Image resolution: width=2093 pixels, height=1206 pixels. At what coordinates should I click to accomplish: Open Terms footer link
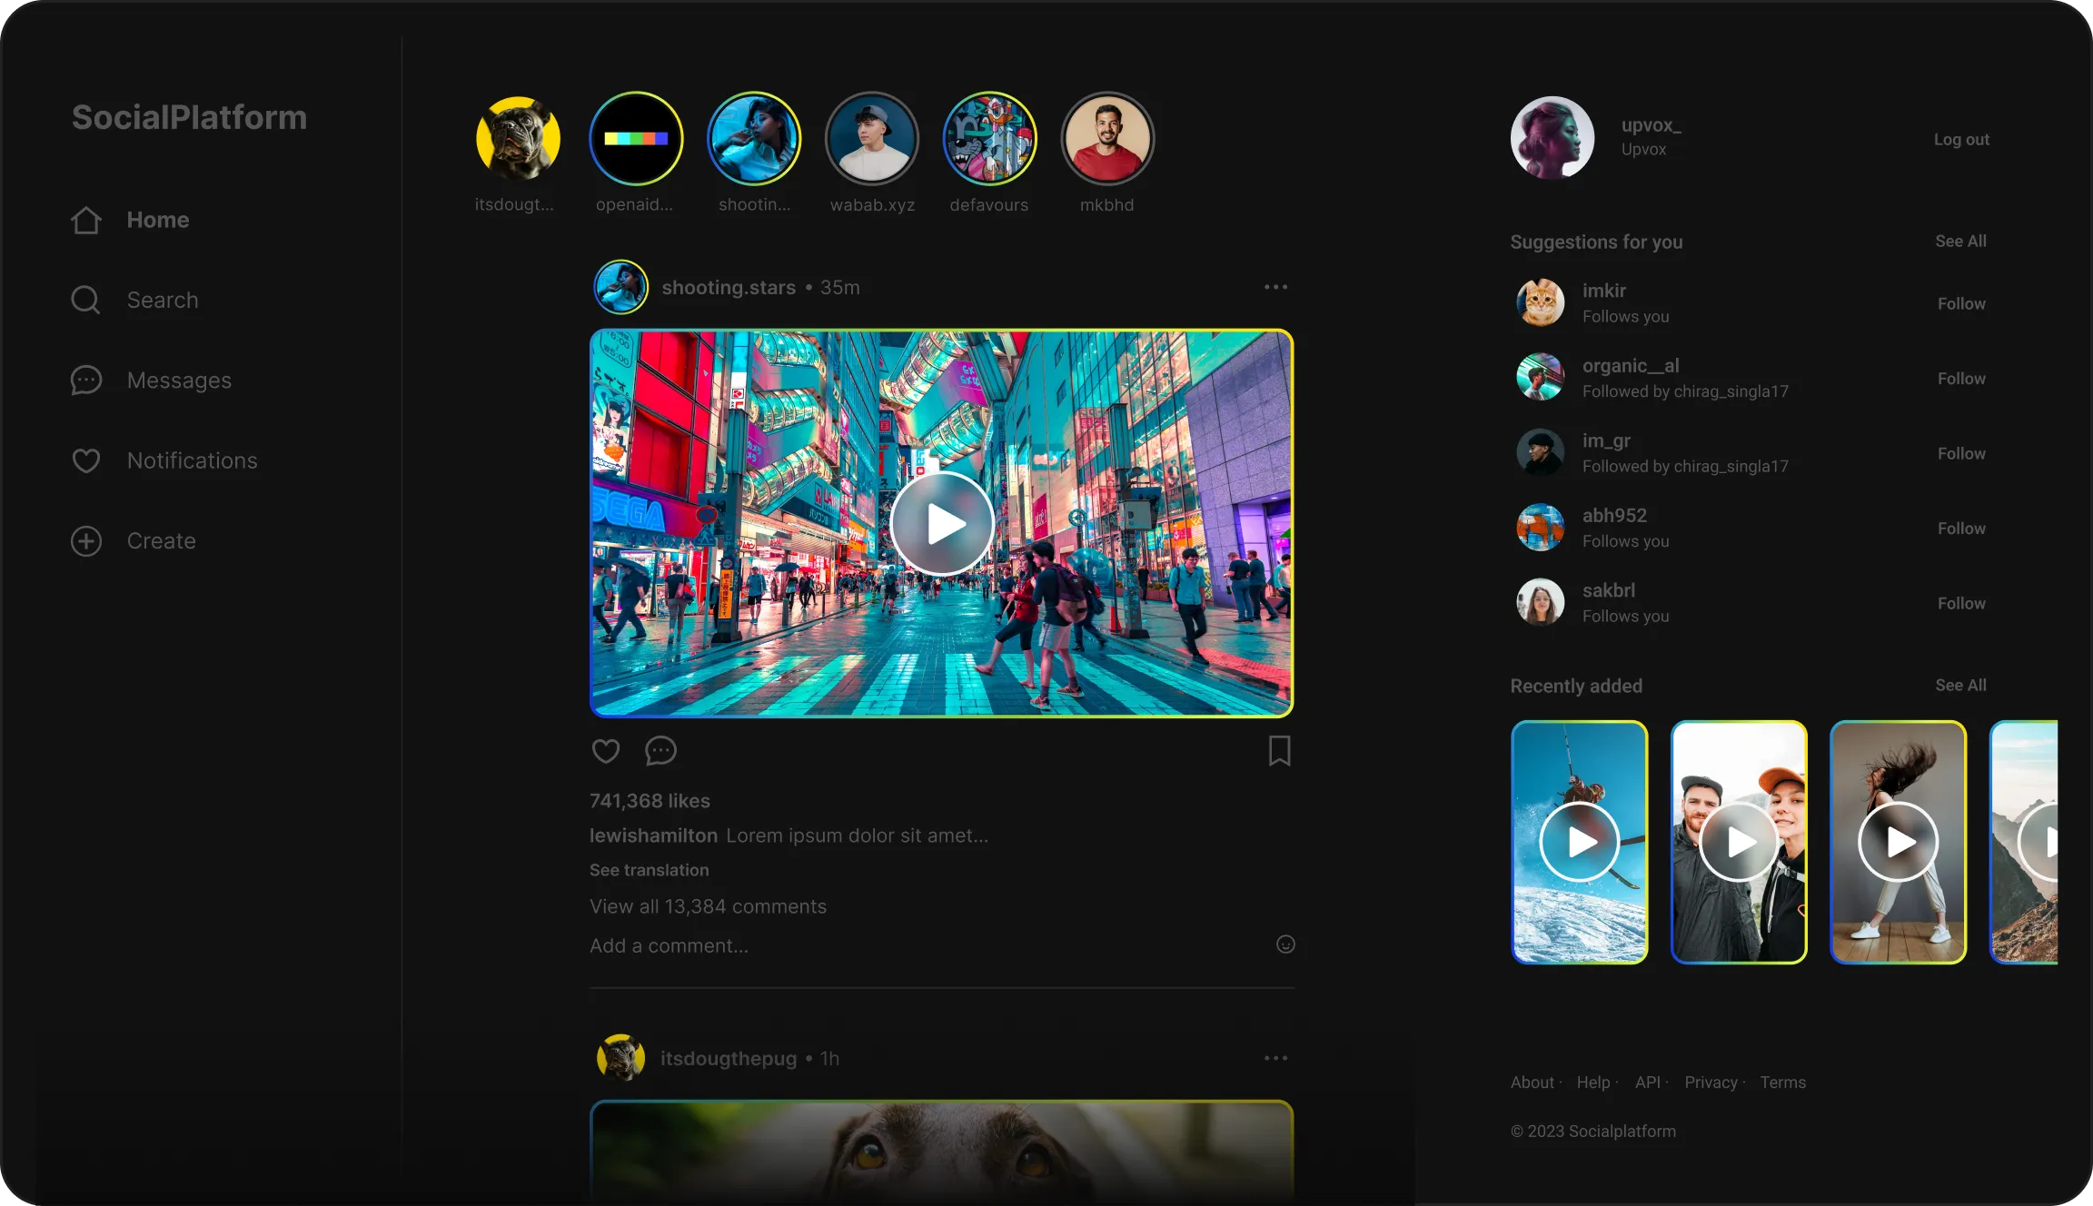1783,1082
